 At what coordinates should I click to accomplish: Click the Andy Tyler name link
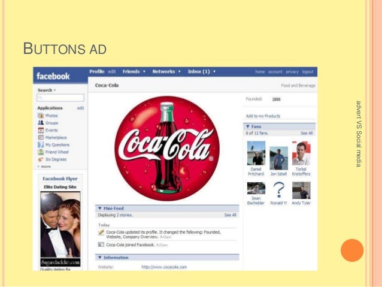301,203
